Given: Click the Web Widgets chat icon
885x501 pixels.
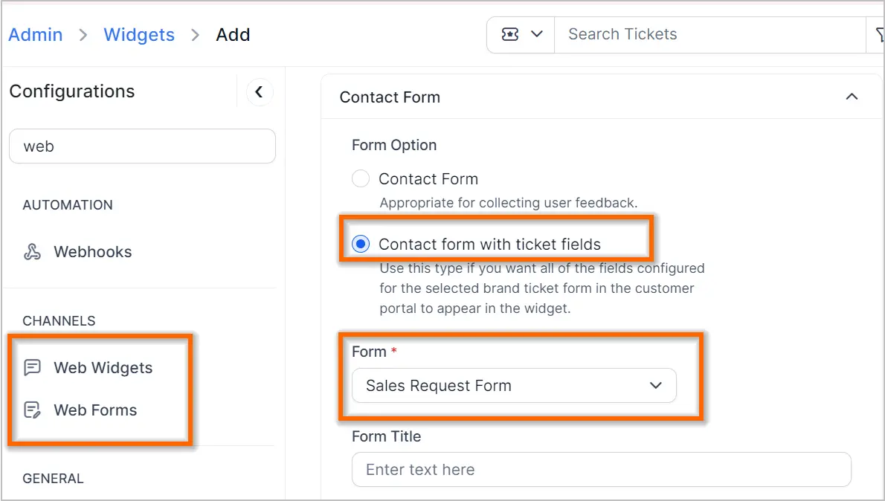Looking at the screenshot, I should tap(32, 368).
